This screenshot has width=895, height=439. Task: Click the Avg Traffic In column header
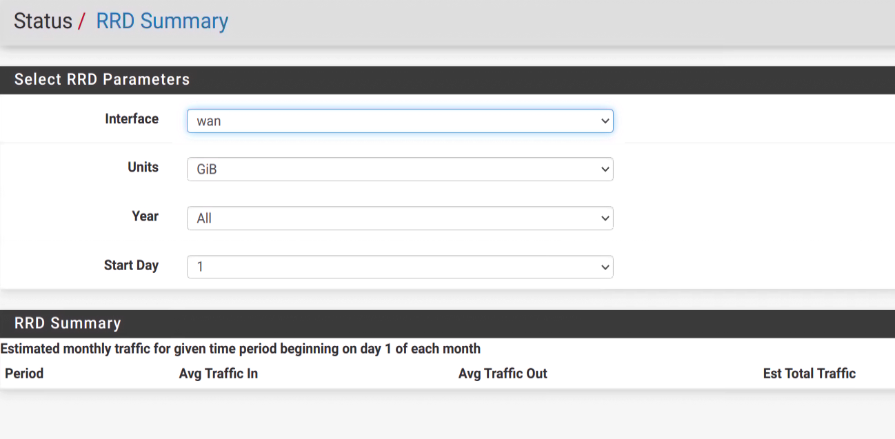click(219, 374)
